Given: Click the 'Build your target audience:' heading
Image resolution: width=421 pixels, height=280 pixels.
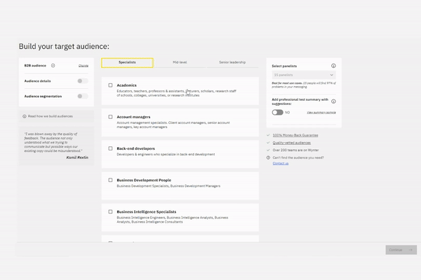Looking at the screenshot, I should [x=64, y=46].
